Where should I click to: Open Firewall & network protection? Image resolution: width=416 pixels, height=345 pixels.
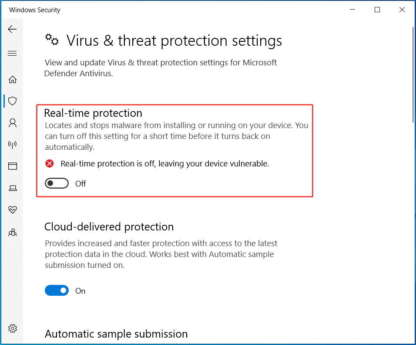12,144
